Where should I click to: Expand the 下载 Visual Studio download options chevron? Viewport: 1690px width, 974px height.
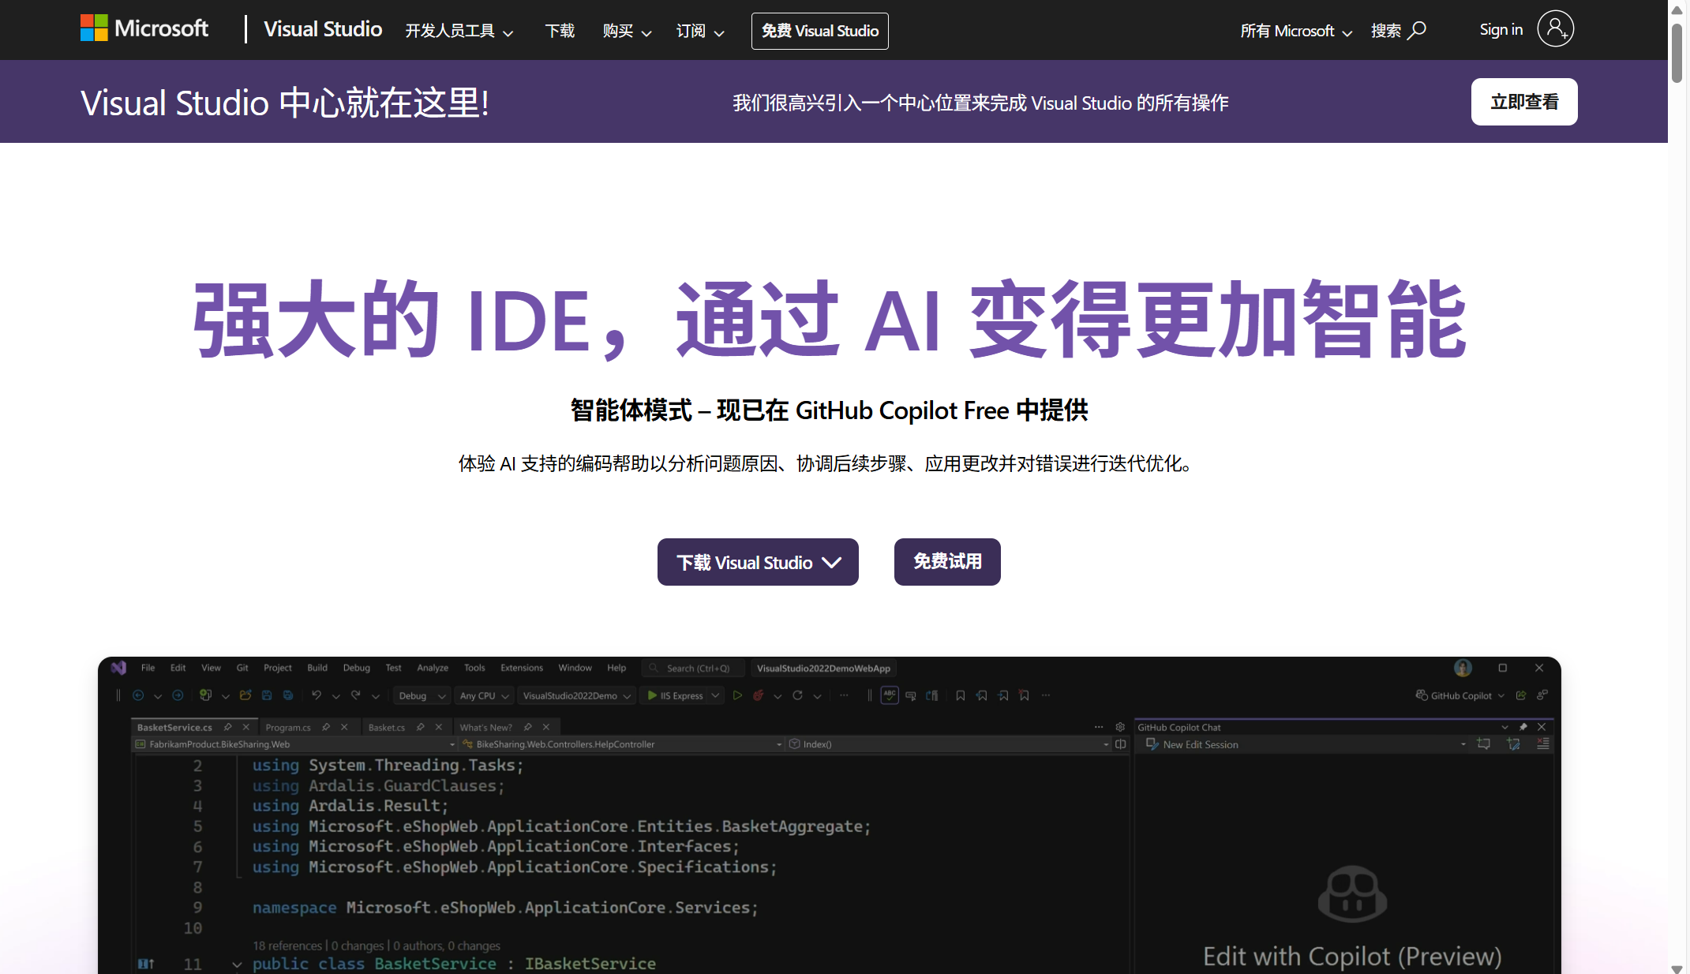point(833,562)
